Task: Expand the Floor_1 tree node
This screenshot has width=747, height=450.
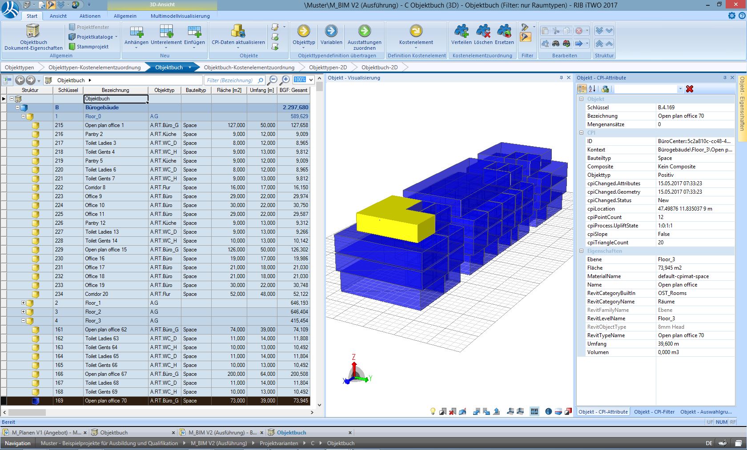Action: pyautogui.click(x=24, y=303)
